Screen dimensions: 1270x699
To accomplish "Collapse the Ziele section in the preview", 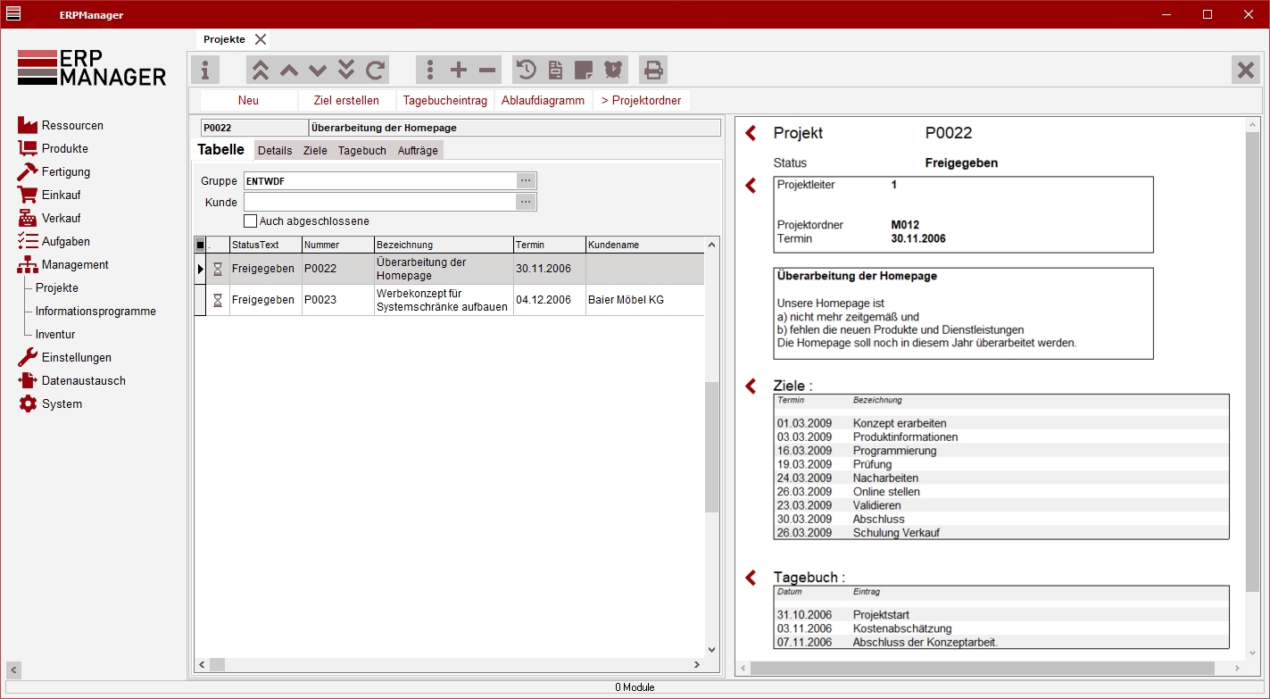I will (751, 386).
